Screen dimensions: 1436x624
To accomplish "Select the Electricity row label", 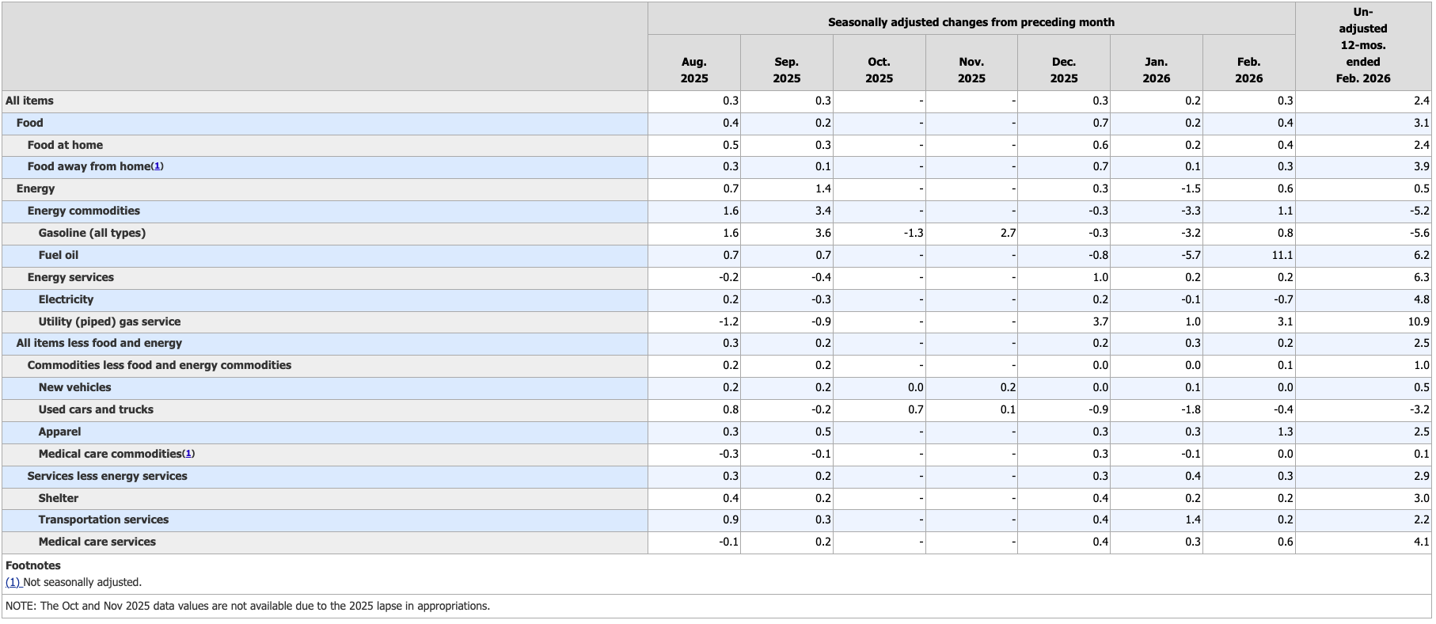I will pos(66,299).
